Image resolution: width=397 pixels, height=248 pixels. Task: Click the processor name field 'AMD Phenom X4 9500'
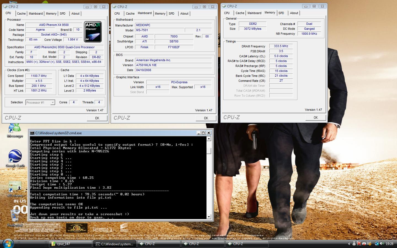pos(54,25)
